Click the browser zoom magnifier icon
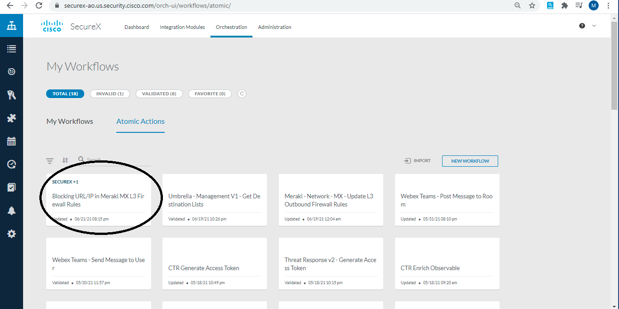619x309 pixels. pos(518,5)
